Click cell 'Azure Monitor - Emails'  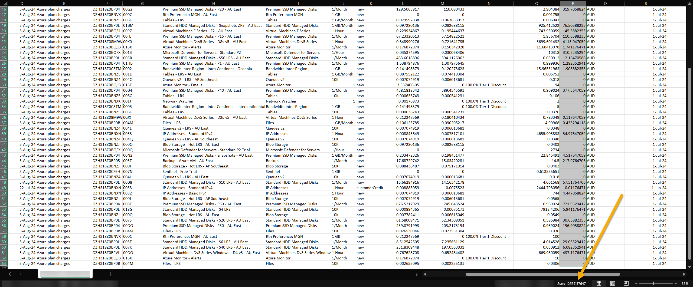click(213, 85)
